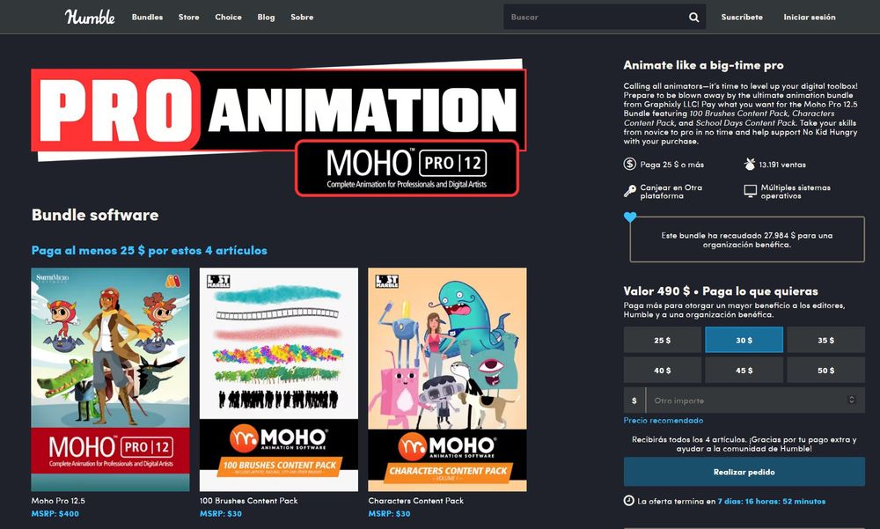The height and width of the screenshot is (529, 880).
Task: Click Suscríbete in the top bar
Action: point(742,17)
